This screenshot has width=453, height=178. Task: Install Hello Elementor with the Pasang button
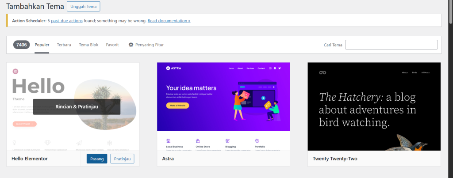(97, 159)
